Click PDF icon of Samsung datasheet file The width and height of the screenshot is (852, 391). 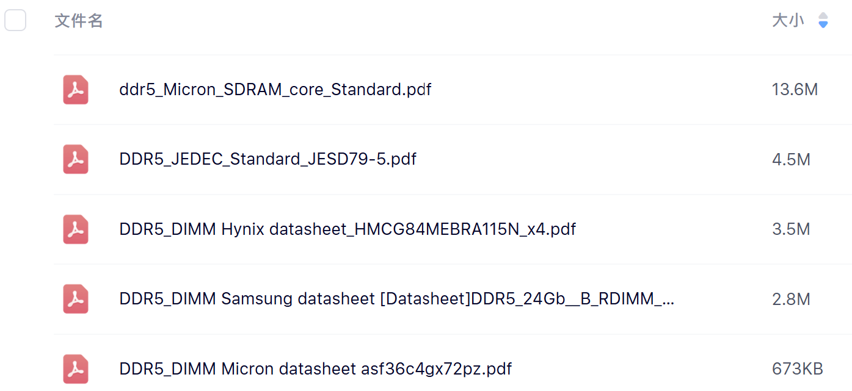click(x=76, y=300)
